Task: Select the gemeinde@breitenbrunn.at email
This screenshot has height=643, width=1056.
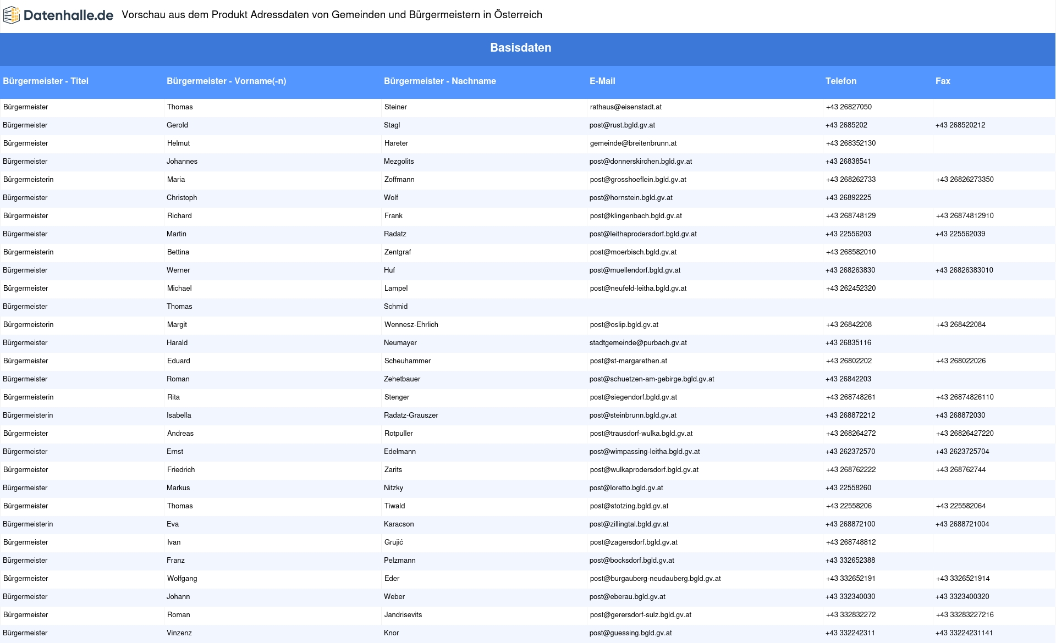Action: click(633, 143)
